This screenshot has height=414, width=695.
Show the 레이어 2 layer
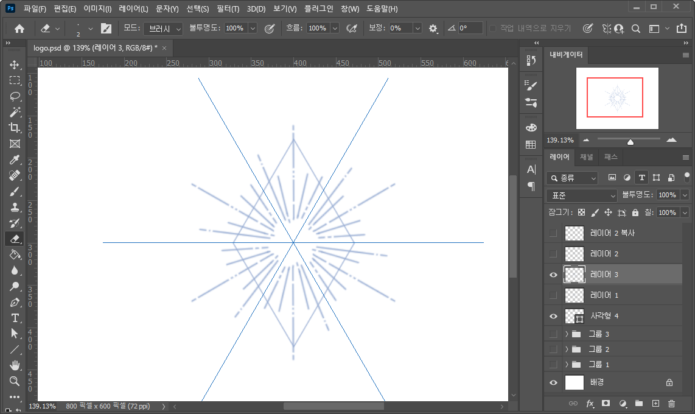click(x=553, y=254)
